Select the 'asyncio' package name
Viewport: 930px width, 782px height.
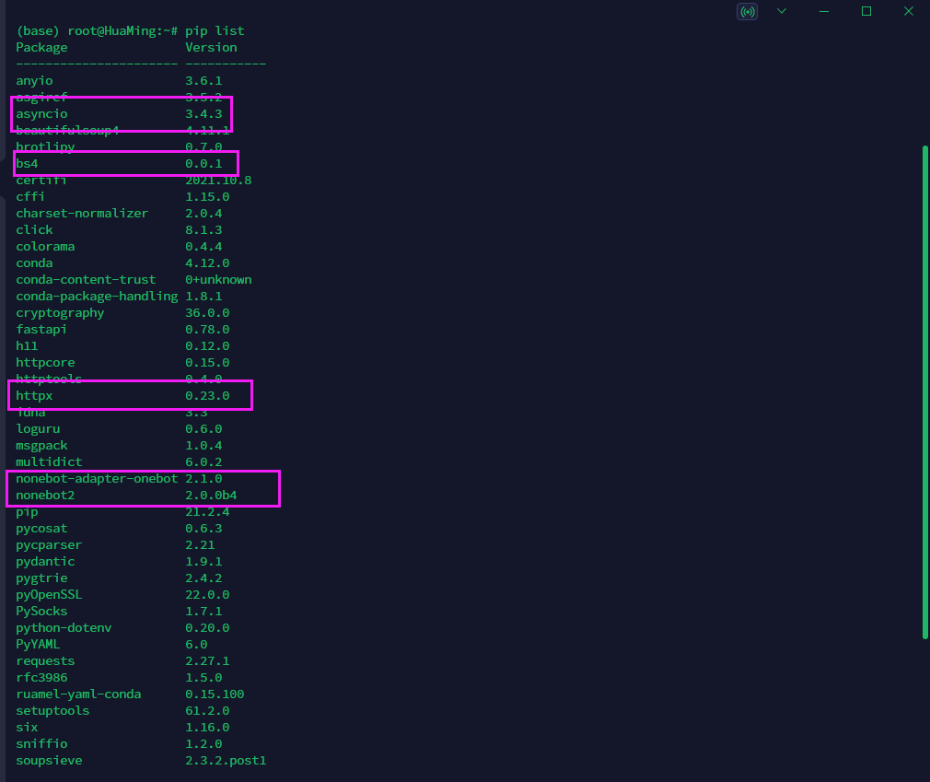click(x=41, y=114)
